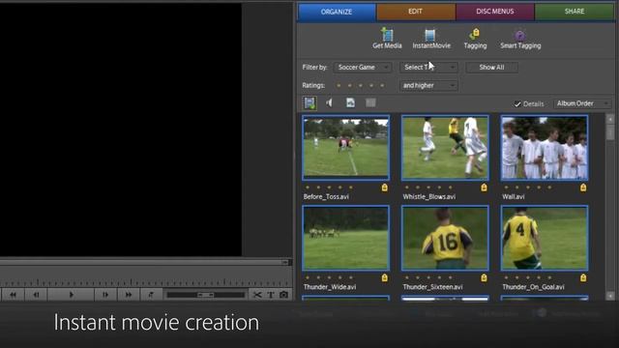Click the star rating row under Before_Toss.avi
The width and height of the screenshot is (619, 348).
pyautogui.click(x=329, y=188)
